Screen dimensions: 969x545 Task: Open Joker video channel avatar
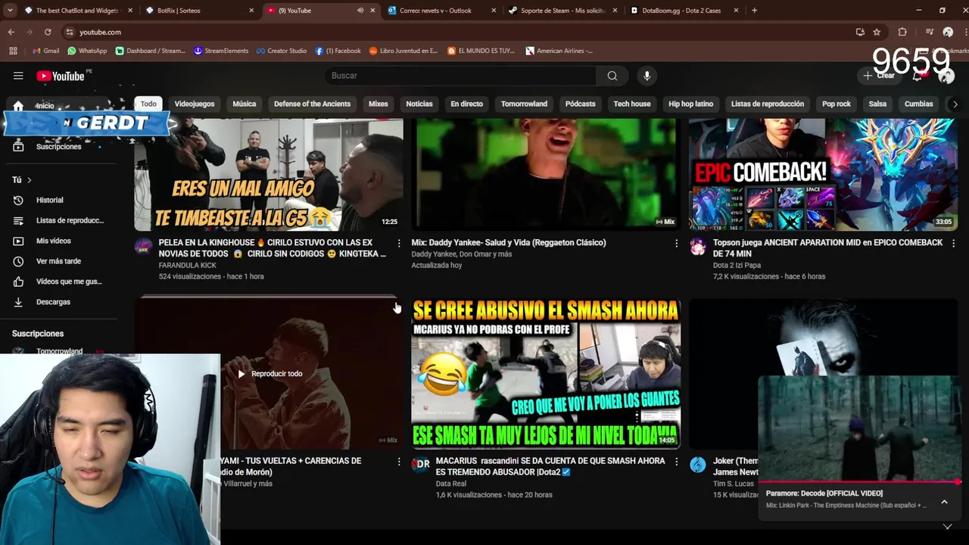[698, 465]
